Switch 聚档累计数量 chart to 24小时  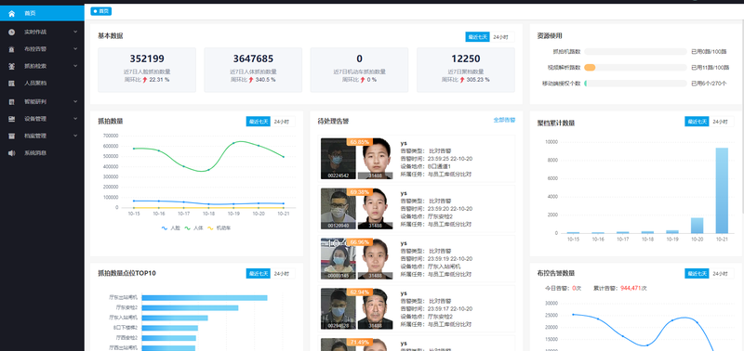coord(721,122)
